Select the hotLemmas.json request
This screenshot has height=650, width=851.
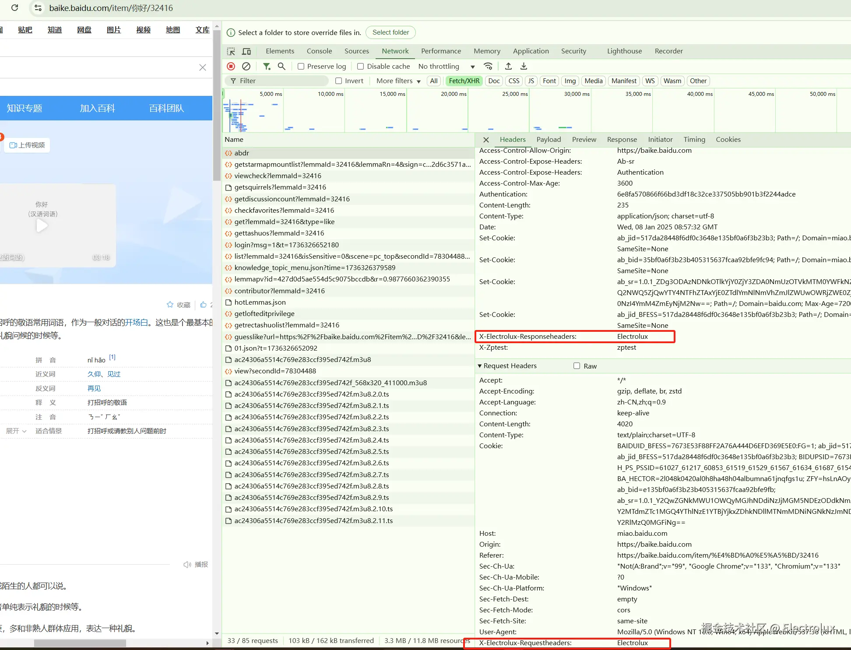point(260,302)
